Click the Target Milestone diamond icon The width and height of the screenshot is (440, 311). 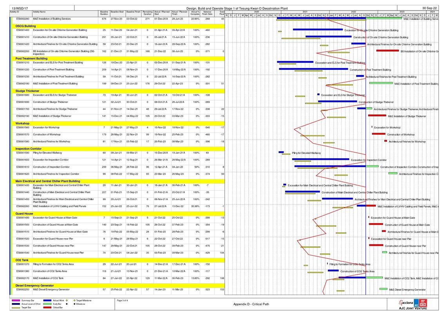74,300
